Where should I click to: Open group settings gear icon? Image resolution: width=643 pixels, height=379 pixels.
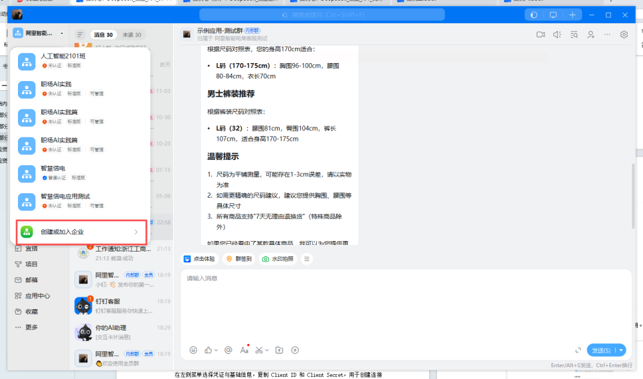pyautogui.click(x=624, y=35)
